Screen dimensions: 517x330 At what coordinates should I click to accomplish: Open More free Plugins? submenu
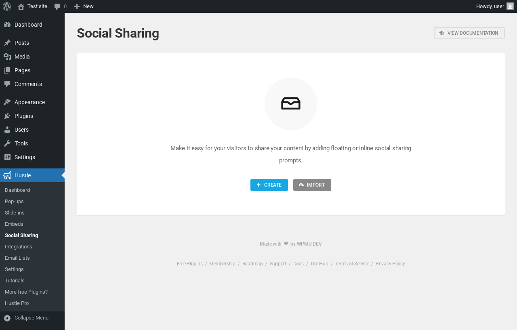click(x=32, y=292)
